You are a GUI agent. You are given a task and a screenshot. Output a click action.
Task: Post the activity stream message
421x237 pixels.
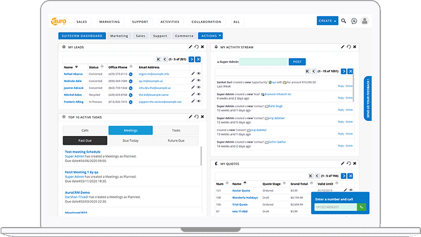coord(297,62)
